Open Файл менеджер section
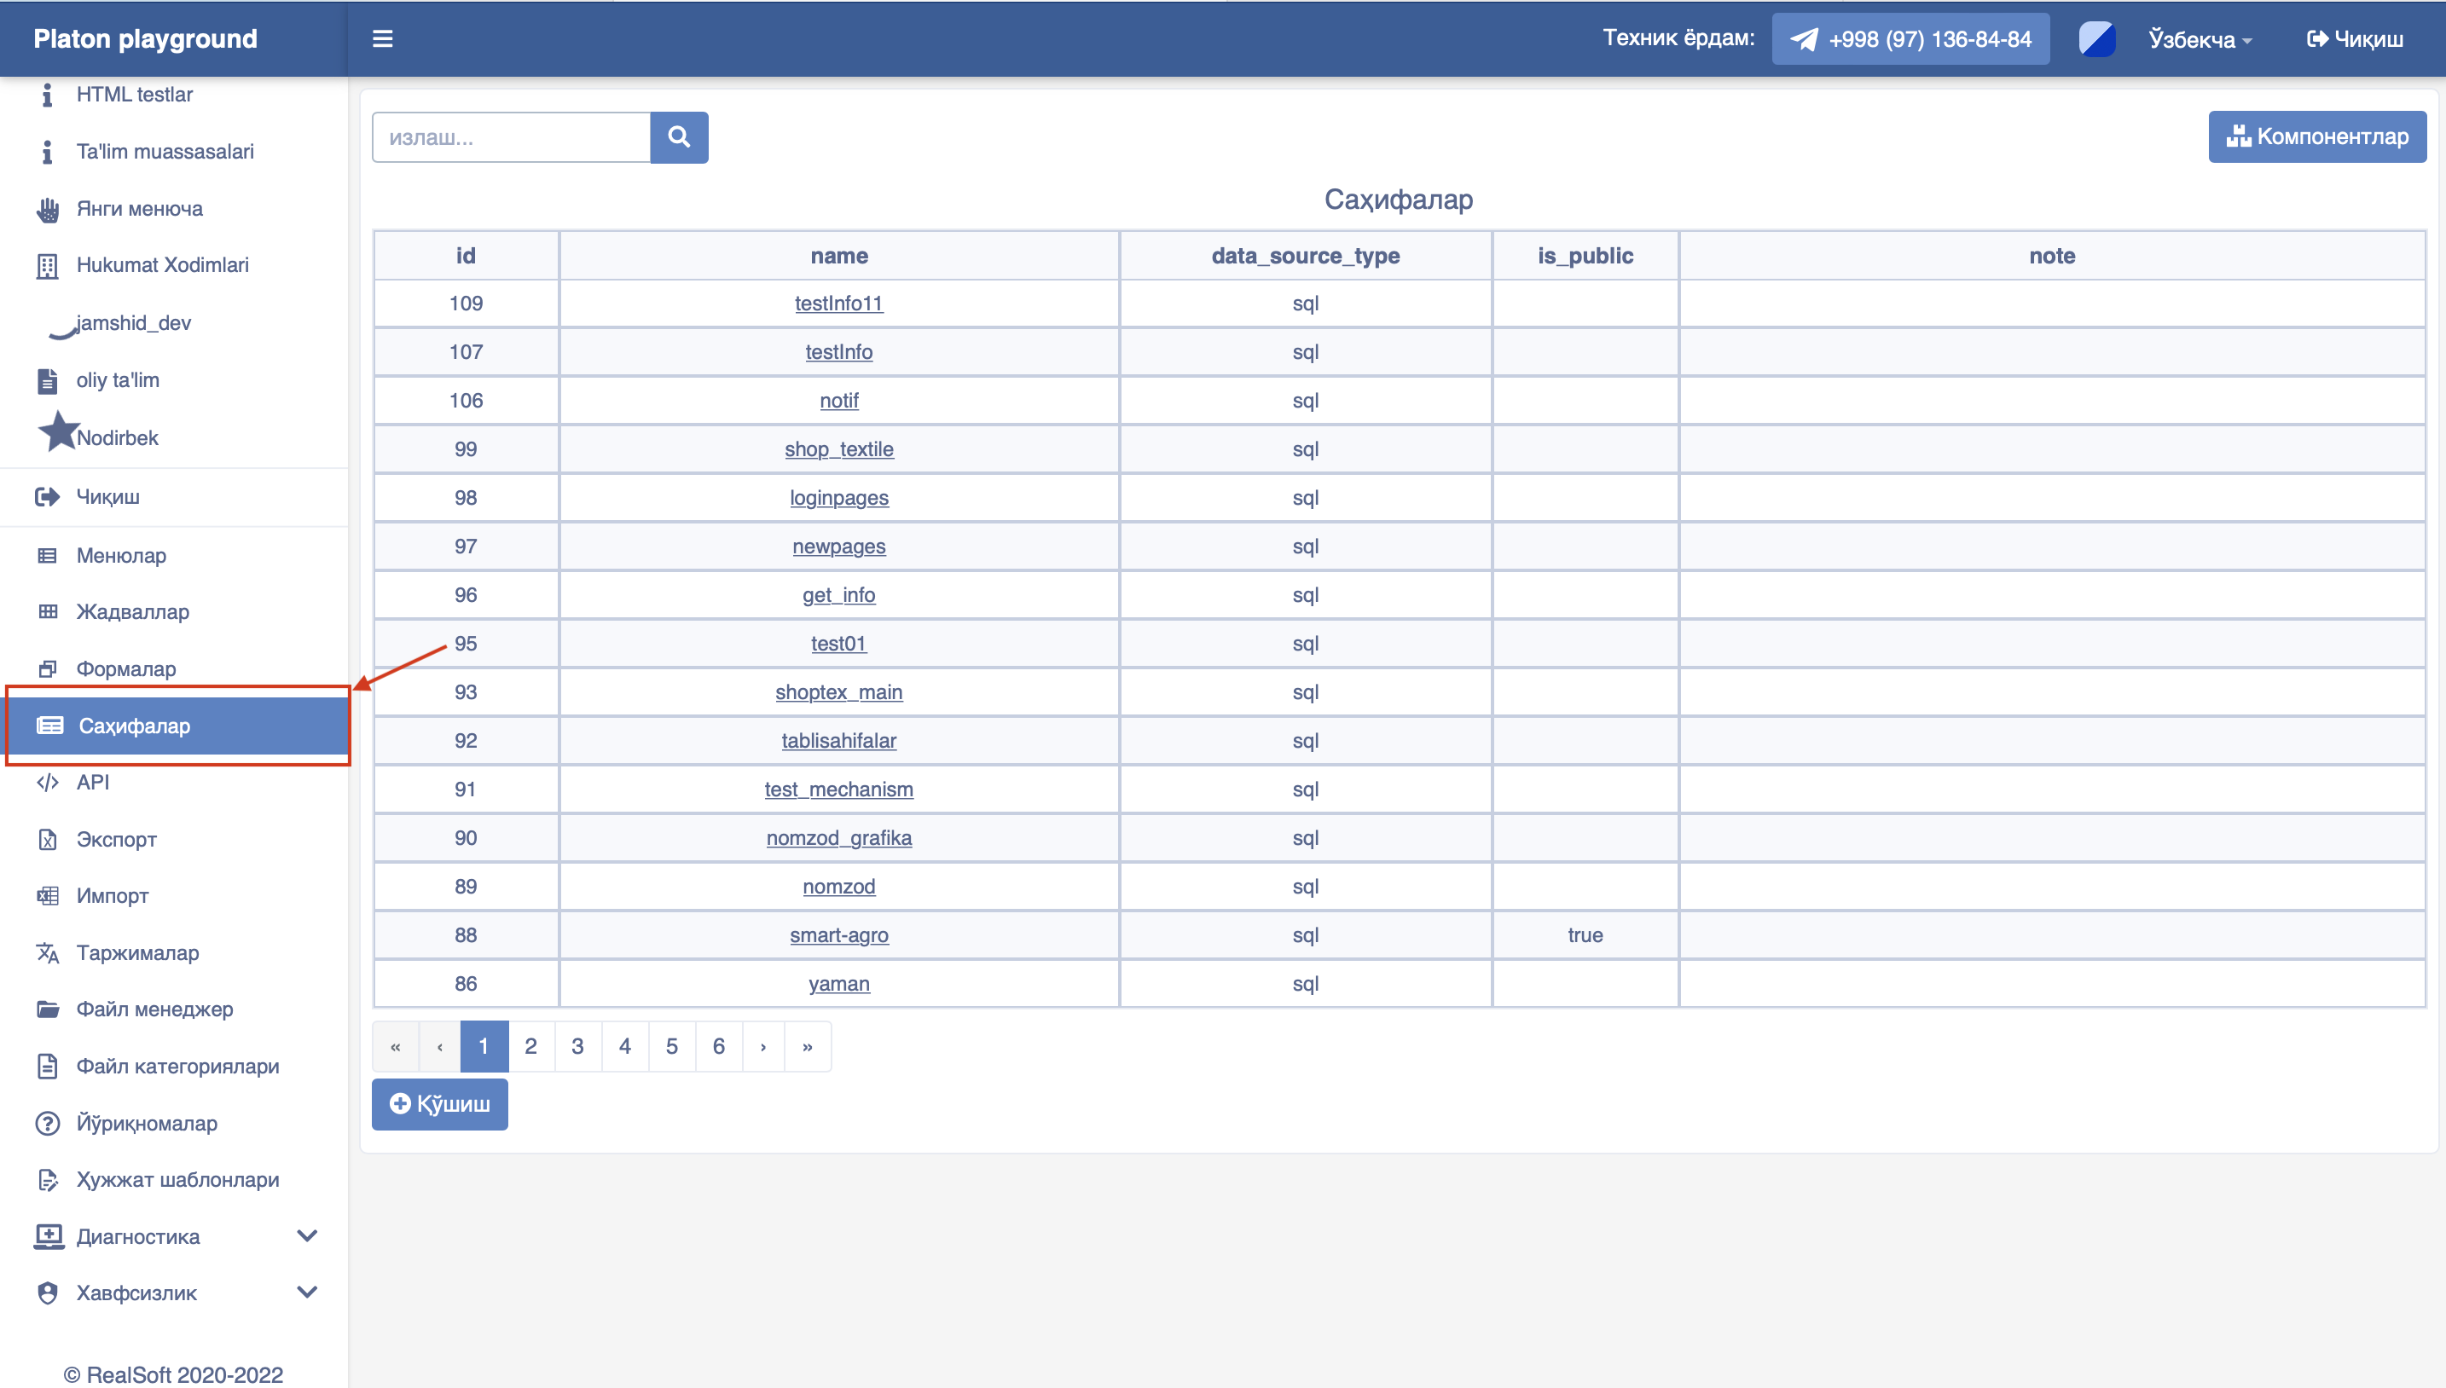The height and width of the screenshot is (1388, 2446). pyautogui.click(x=154, y=1009)
